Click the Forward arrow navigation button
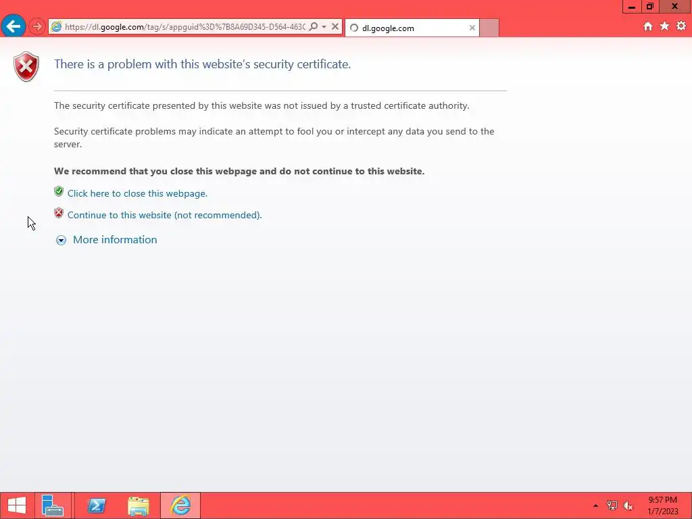The width and height of the screenshot is (692, 519). [37, 26]
